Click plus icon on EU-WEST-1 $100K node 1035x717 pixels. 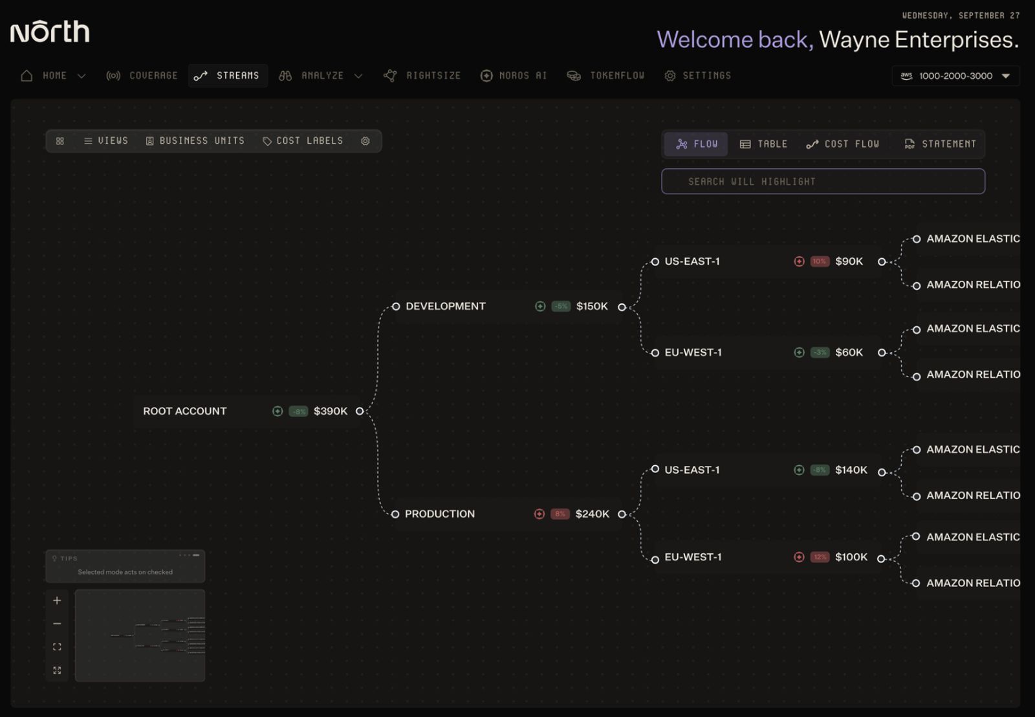click(x=800, y=557)
